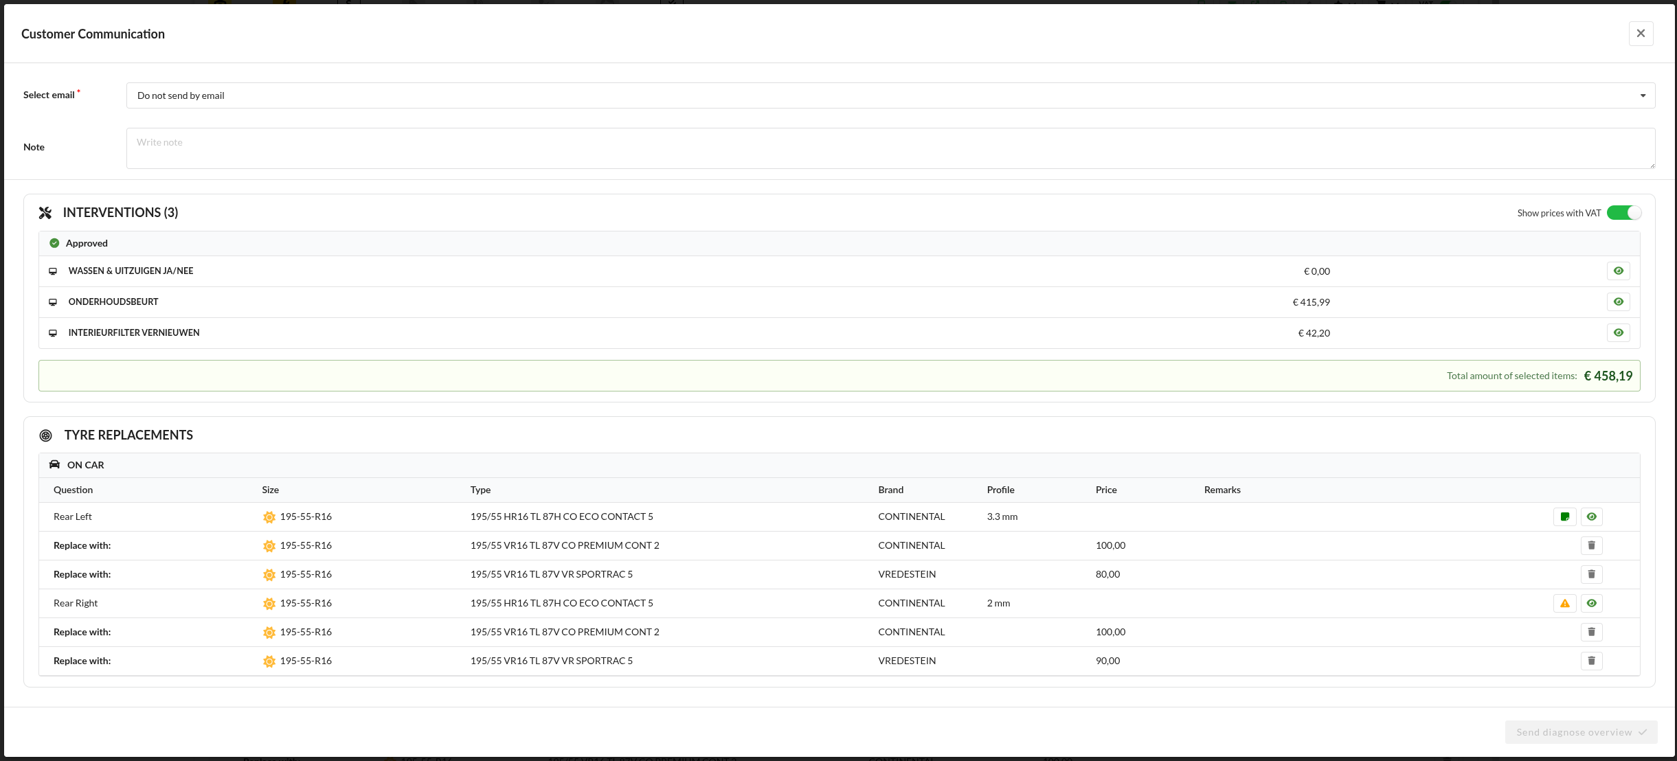The width and height of the screenshot is (1677, 761).
Task: Close the Customer Communication dialog
Action: pyautogui.click(x=1641, y=33)
